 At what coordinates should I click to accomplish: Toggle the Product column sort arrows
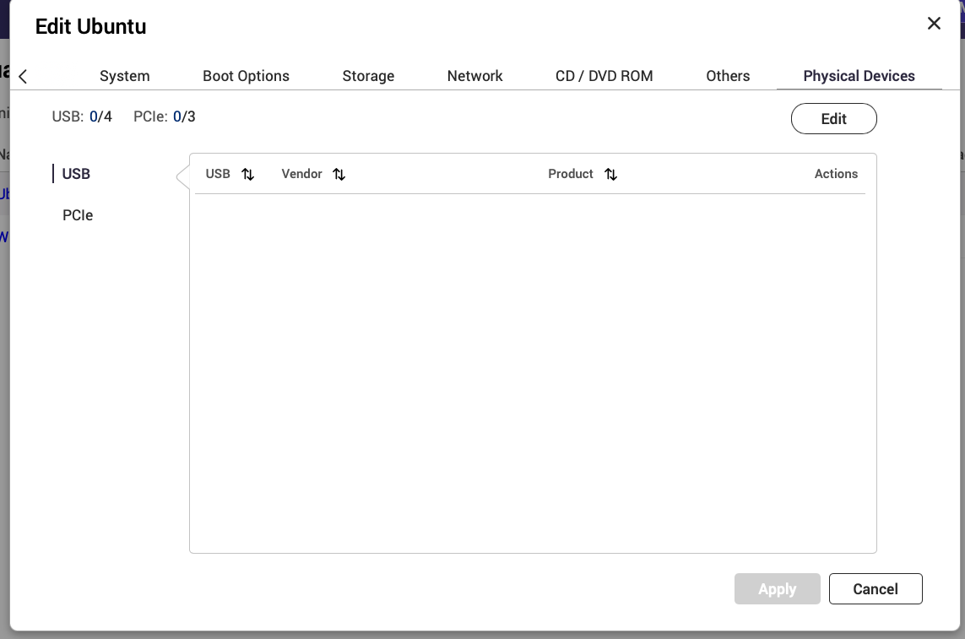(x=610, y=175)
